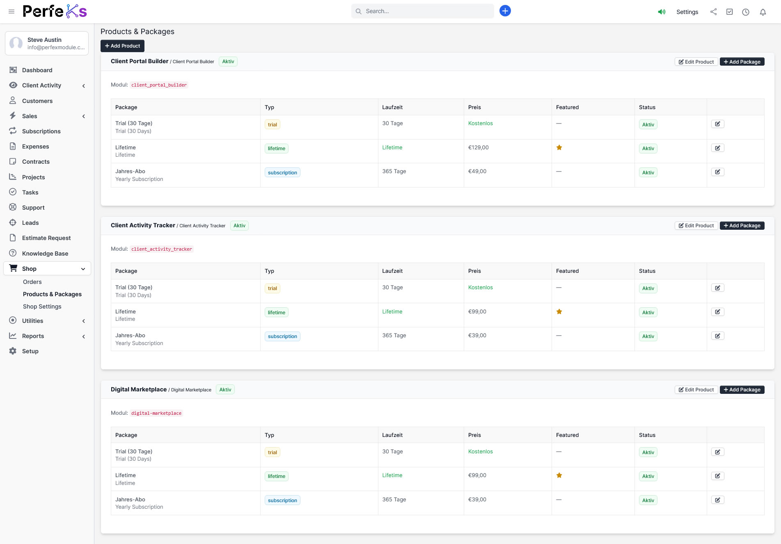The image size is (781, 544).
Task: Open the checklist todo icon in header
Action: point(729,12)
